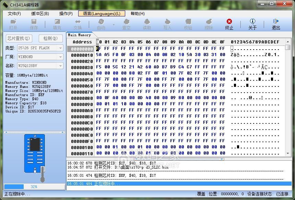Click the 保存 (Save) toolbar icon
Screen dimensions: 295x200
tap(34, 24)
